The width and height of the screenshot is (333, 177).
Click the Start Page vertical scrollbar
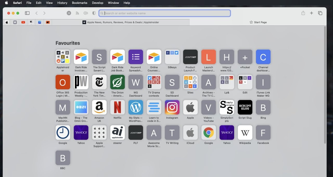pos(325,85)
